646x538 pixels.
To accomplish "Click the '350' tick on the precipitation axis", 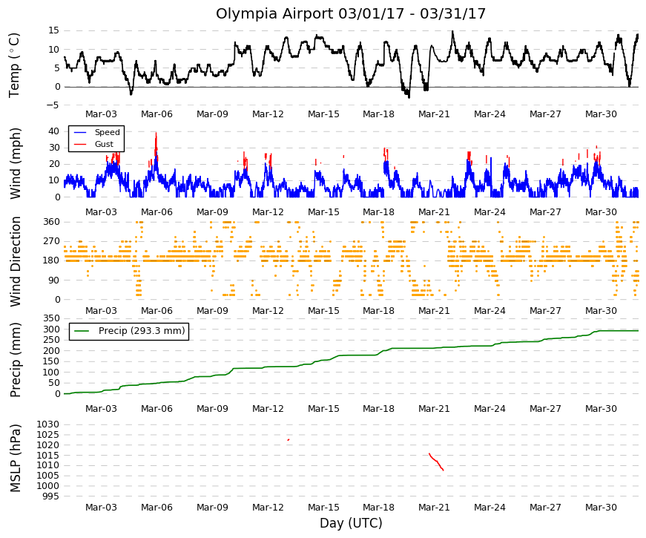I will pos(51,318).
